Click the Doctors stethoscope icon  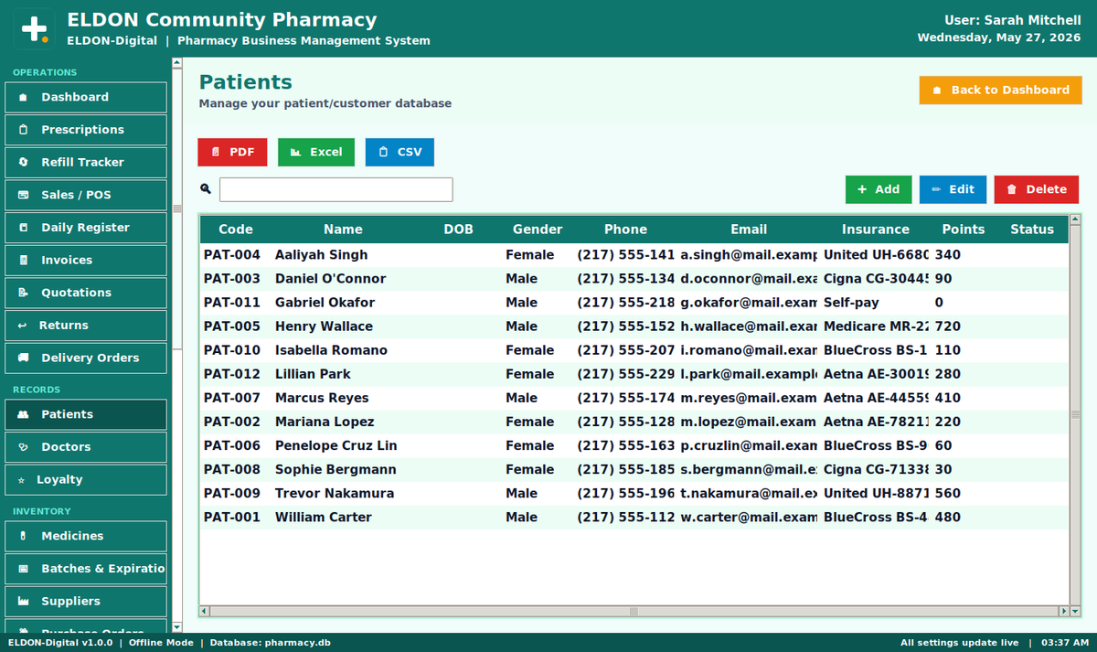pyautogui.click(x=23, y=447)
